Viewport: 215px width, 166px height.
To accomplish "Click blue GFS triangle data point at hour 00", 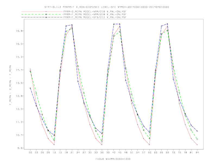I will [30, 88].
